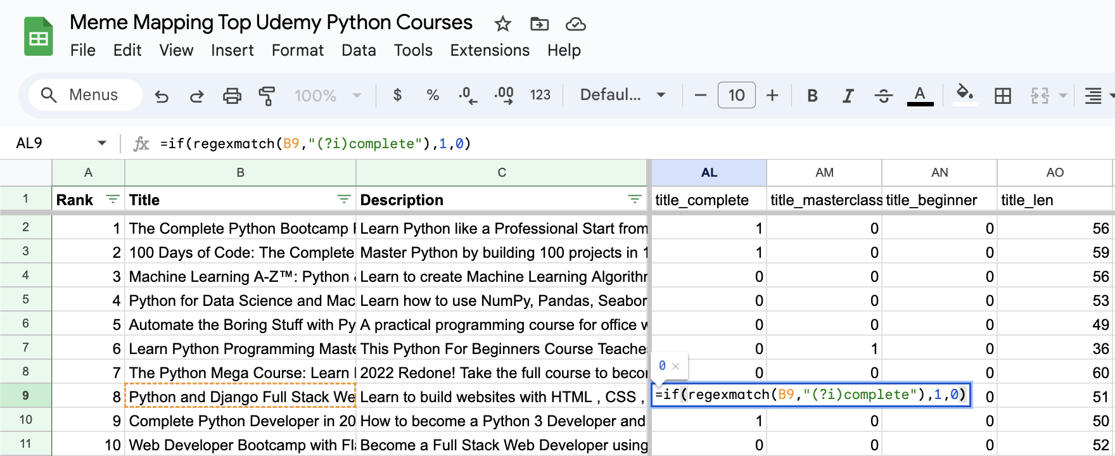Open more number formats (123)
The image size is (1115, 456).
[x=540, y=95]
